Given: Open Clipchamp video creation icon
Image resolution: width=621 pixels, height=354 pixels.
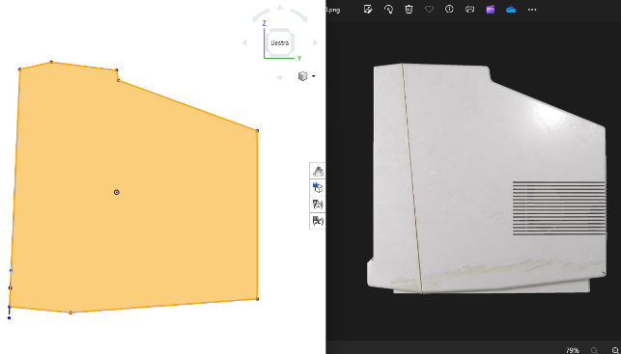Looking at the screenshot, I should tap(491, 9).
